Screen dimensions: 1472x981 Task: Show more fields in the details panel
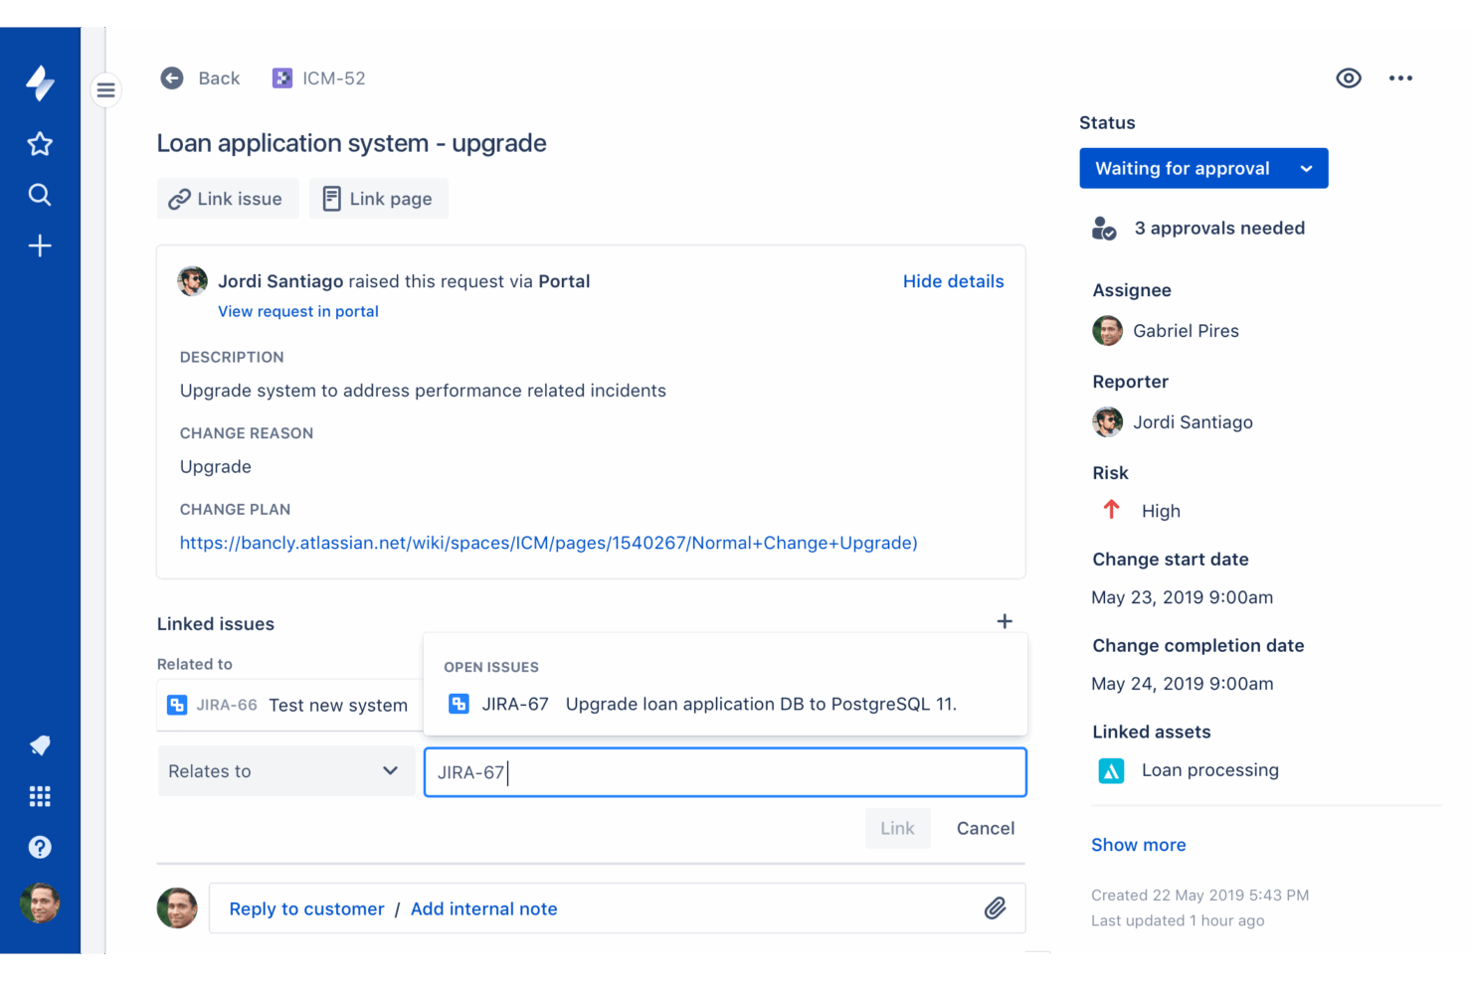click(1138, 845)
